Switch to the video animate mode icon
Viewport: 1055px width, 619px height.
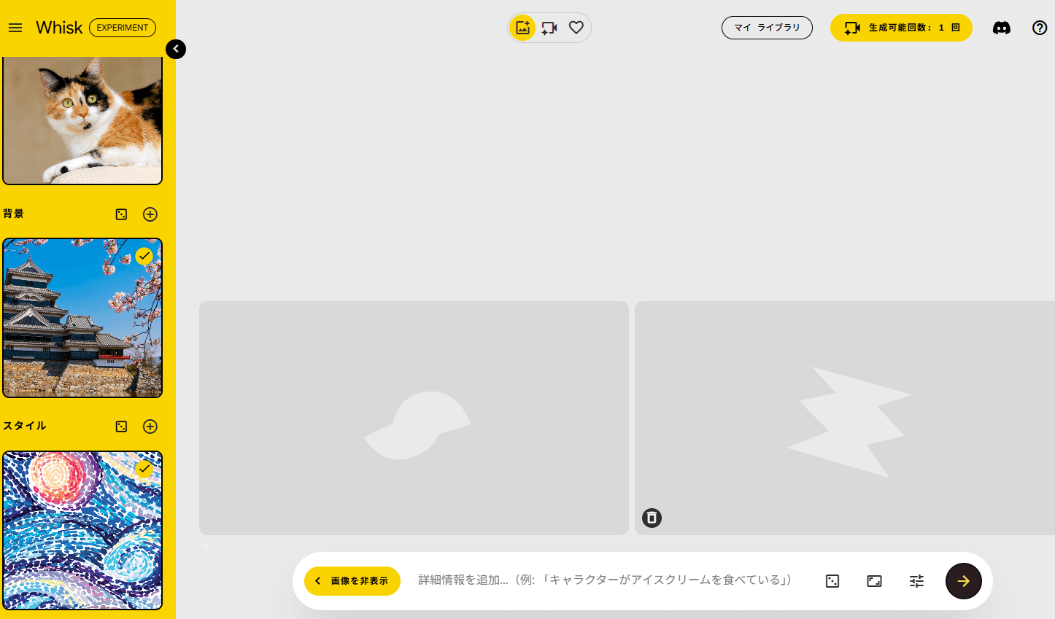click(549, 28)
